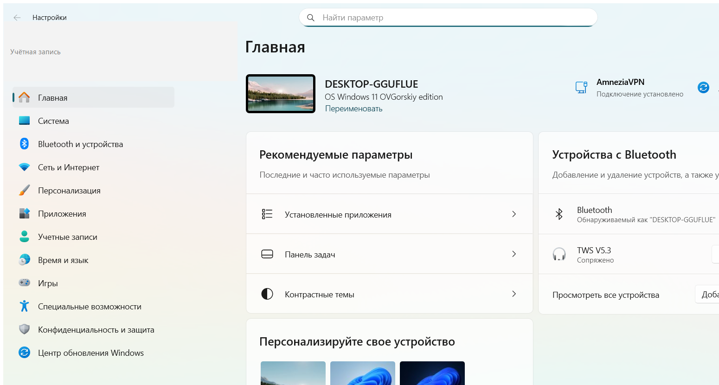Go to Система settings

[93, 121]
